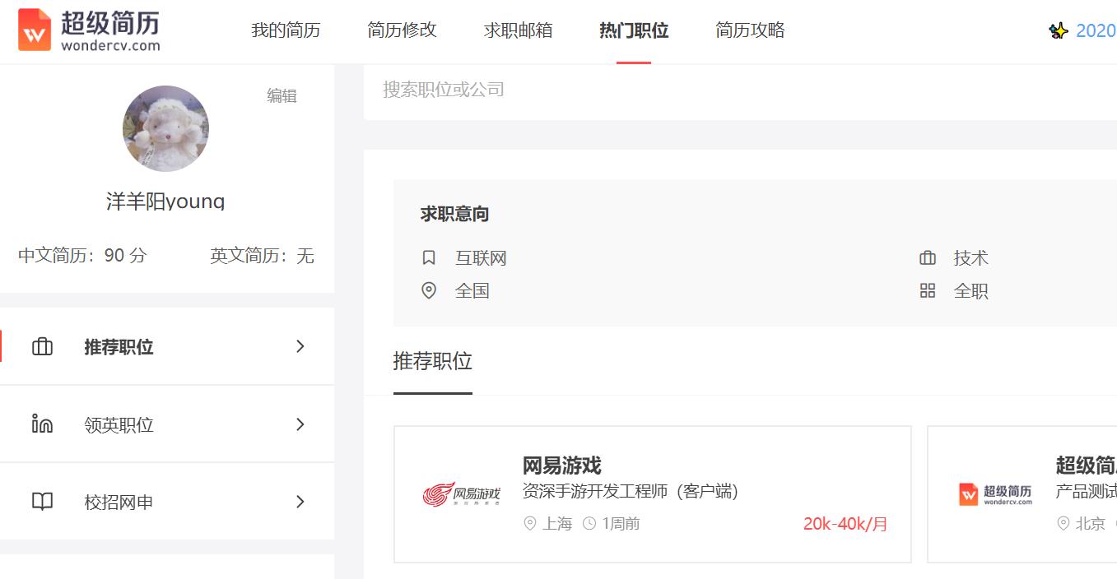Viewport: 1117px width, 579px height.
Task: Click the LinkedIn icon next to 领英职位
Action: coord(42,424)
